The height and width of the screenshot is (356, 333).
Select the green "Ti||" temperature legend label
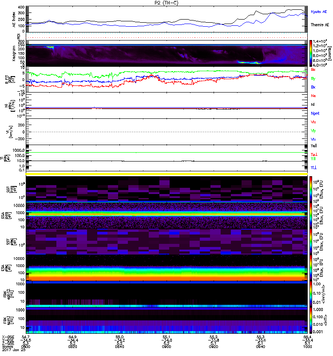[313, 159]
